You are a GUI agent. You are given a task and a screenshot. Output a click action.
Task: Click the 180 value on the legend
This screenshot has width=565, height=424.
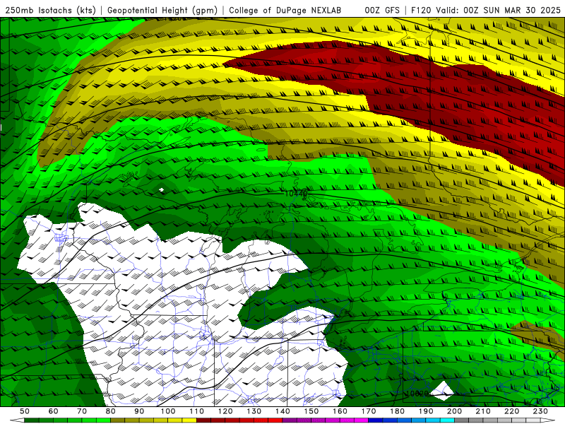tap(397, 411)
